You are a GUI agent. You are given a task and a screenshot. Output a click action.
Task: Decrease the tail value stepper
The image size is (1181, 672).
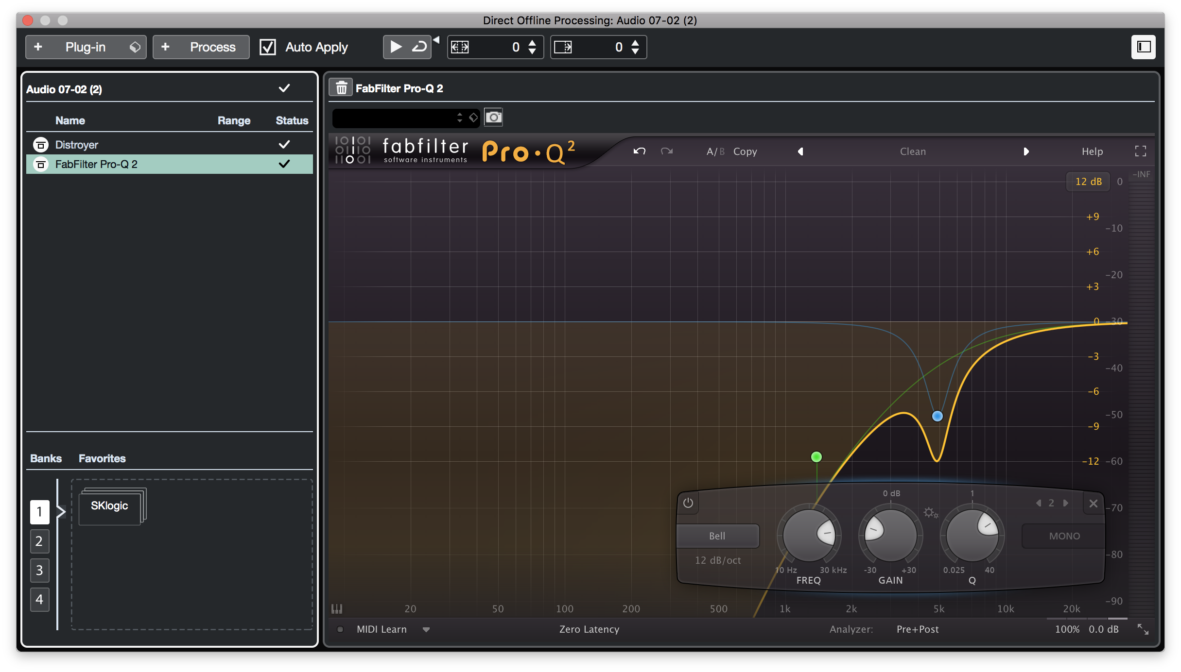pos(635,52)
